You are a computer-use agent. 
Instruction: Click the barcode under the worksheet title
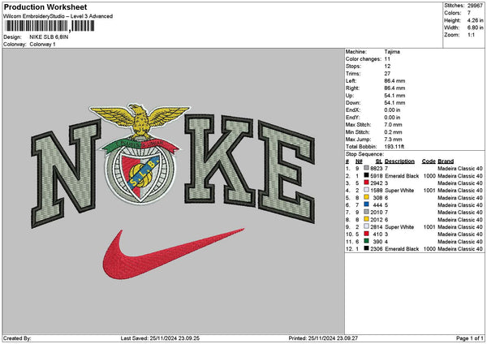pos(50,26)
